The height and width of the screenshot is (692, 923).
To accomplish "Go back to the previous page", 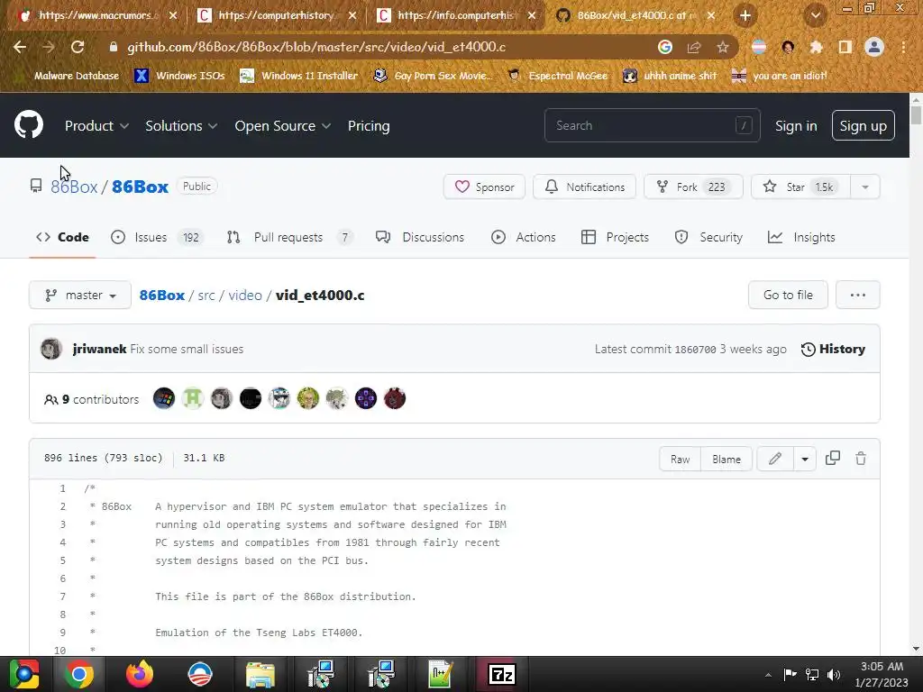I will coord(20,47).
